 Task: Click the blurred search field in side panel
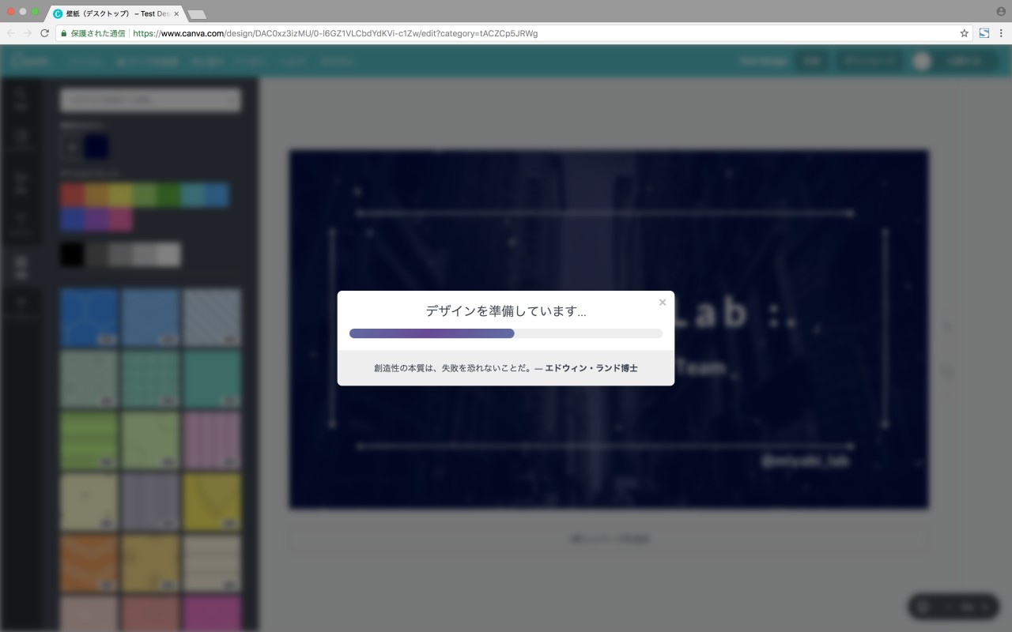(151, 100)
